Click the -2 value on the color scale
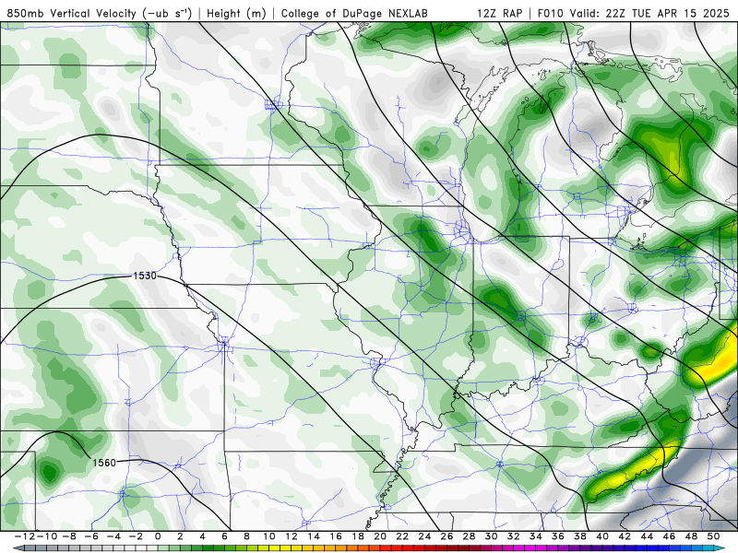The image size is (738, 553). (x=136, y=536)
